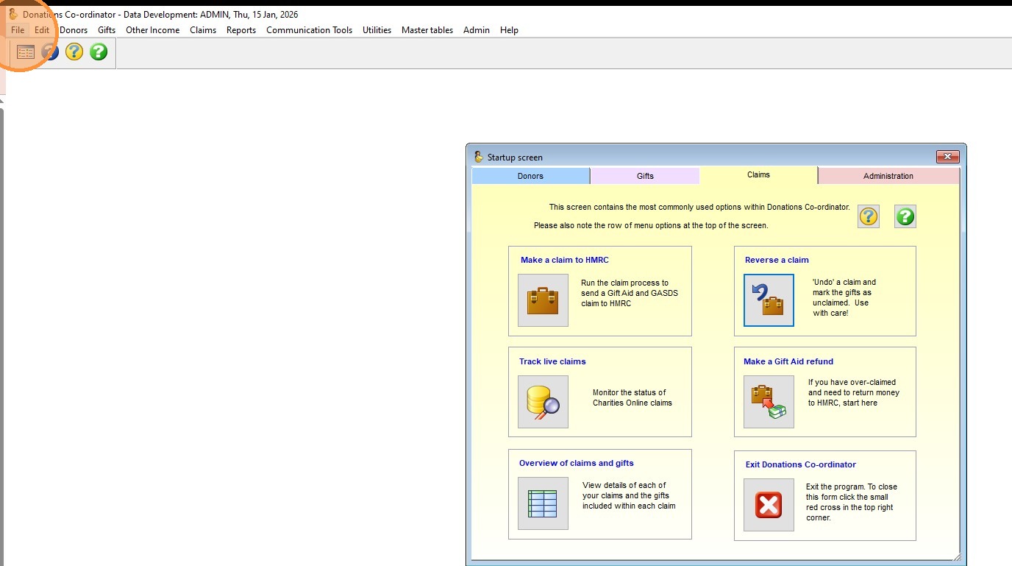Click the startup screen list icon in toolbar
The image size is (1012, 566).
pos(26,52)
